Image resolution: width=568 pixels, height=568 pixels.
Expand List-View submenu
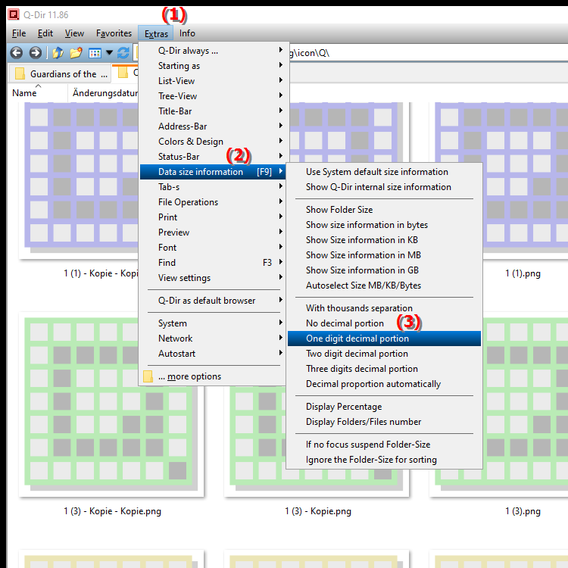click(x=213, y=81)
